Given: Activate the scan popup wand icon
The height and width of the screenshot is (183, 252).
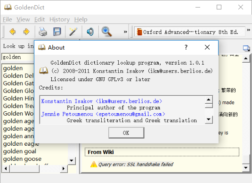Looking at the screenshot, I should (73, 32).
